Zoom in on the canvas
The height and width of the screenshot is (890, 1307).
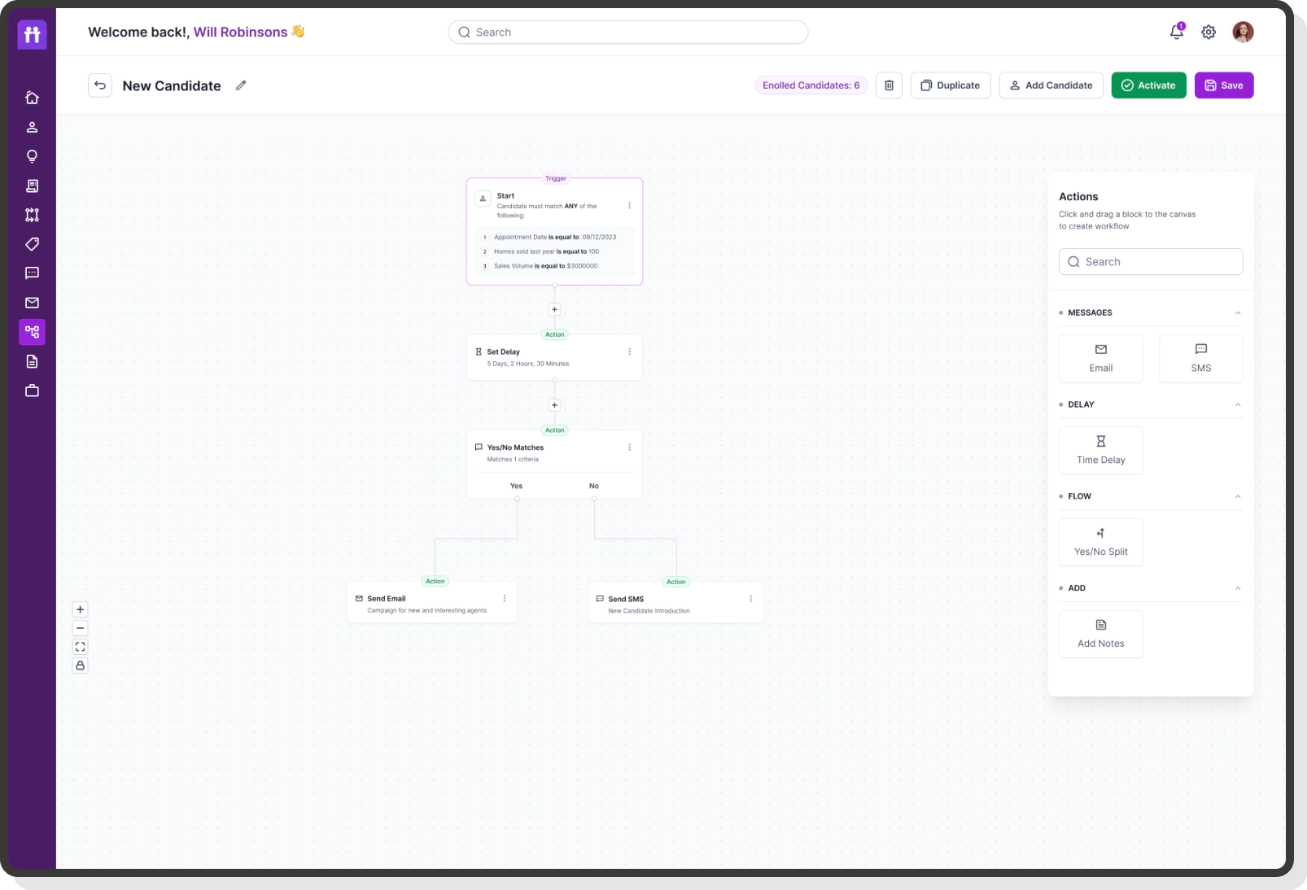(x=80, y=609)
